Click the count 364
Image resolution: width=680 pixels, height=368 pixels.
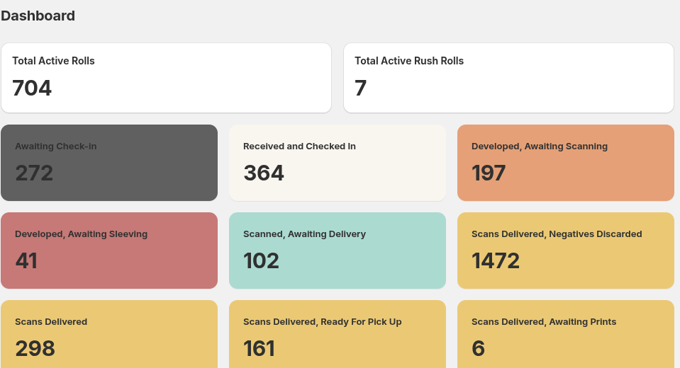[x=264, y=173]
